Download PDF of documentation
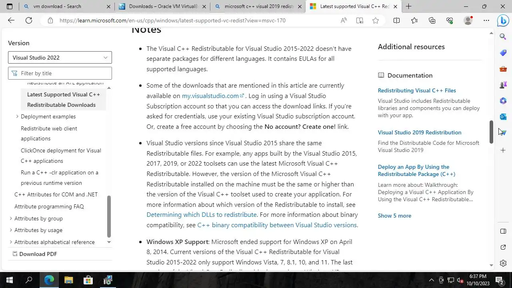Screen dimensions: 512x288 [x=34, y=254]
